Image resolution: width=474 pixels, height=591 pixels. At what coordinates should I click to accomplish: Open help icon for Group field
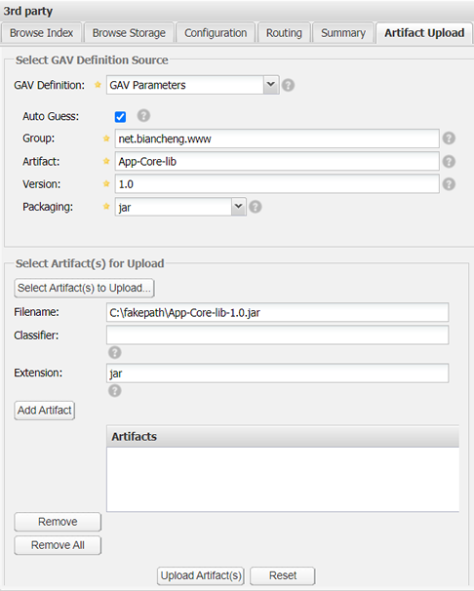tap(449, 138)
